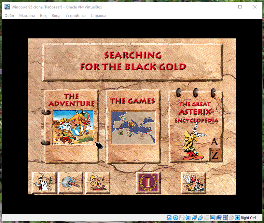
Task: Close the VirtualBox window
Action: (255, 7)
